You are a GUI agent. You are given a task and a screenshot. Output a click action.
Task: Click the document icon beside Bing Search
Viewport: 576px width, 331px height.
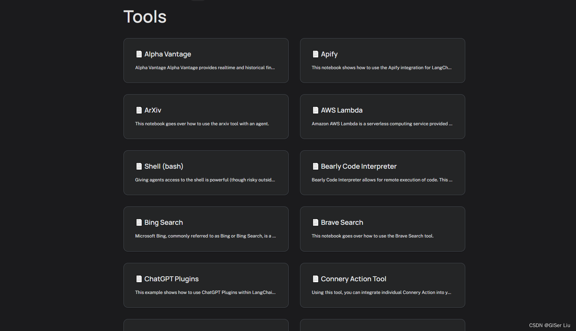tap(139, 222)
